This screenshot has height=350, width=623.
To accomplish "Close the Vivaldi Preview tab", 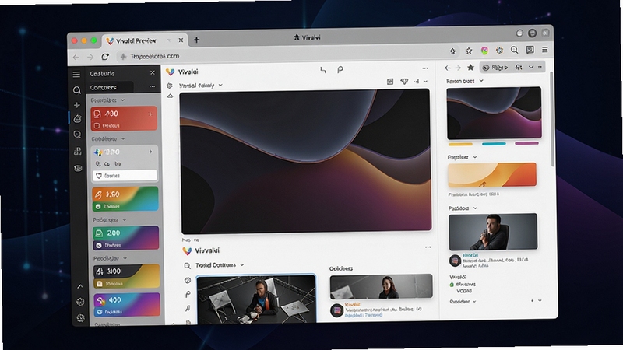I will 181,40.
